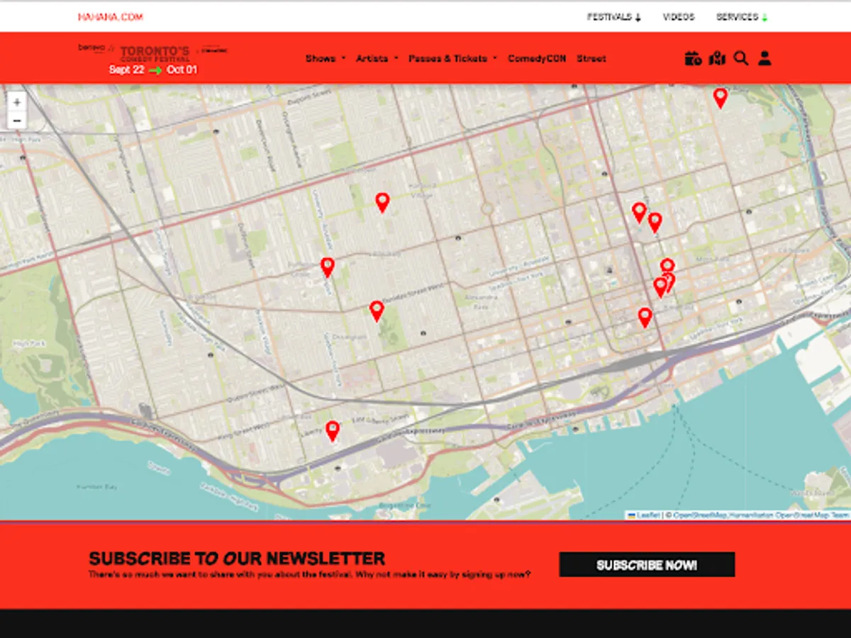This screenshot has height=638, width=851.
Task: Expand the Services dropdown in top bar
Action: coord(742,17)
